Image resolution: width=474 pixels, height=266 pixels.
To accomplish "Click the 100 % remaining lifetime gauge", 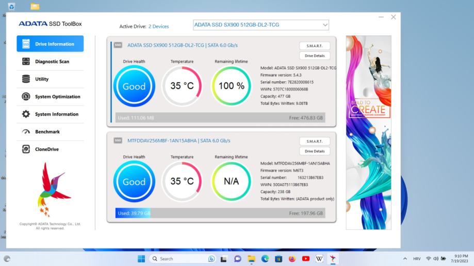I will click(x=231, y=86).
